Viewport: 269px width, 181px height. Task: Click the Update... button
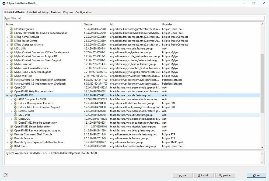(183, 175)
